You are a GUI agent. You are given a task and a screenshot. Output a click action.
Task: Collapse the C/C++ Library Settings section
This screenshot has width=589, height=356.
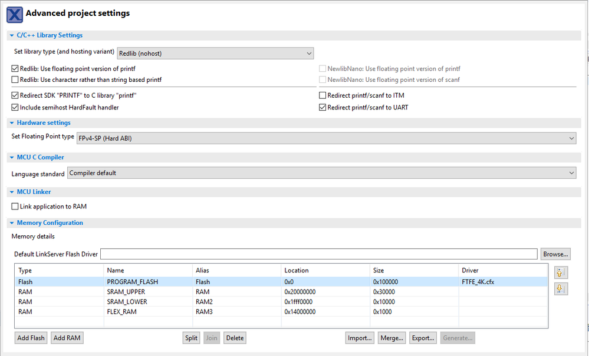pyautogui.click(x=12, y=35)
